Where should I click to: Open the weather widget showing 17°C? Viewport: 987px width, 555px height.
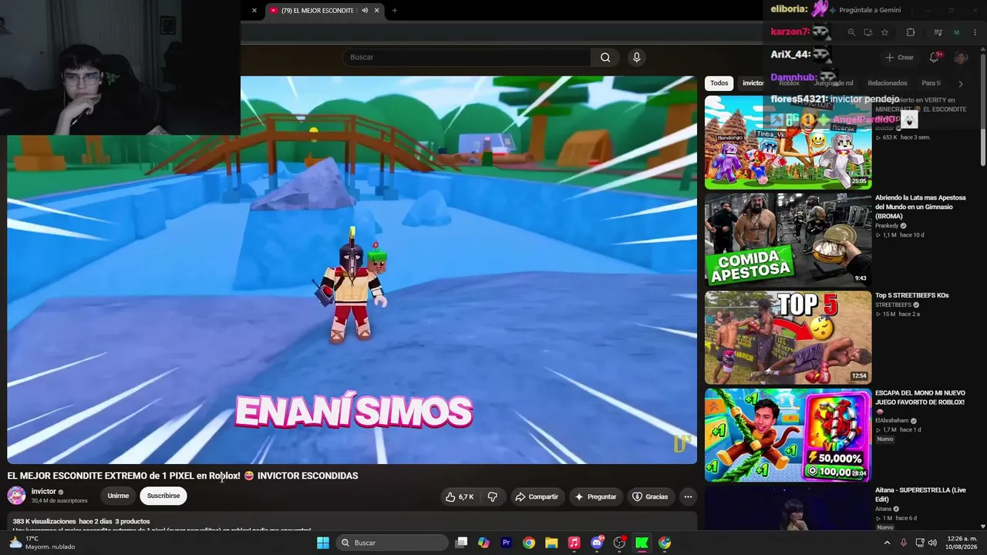point(42,543)
